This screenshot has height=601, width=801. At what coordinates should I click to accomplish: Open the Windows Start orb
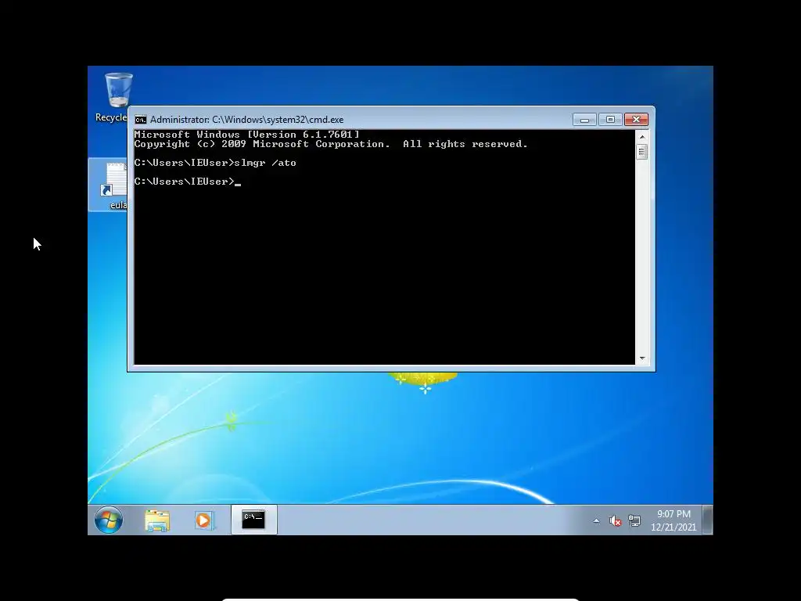108,520
